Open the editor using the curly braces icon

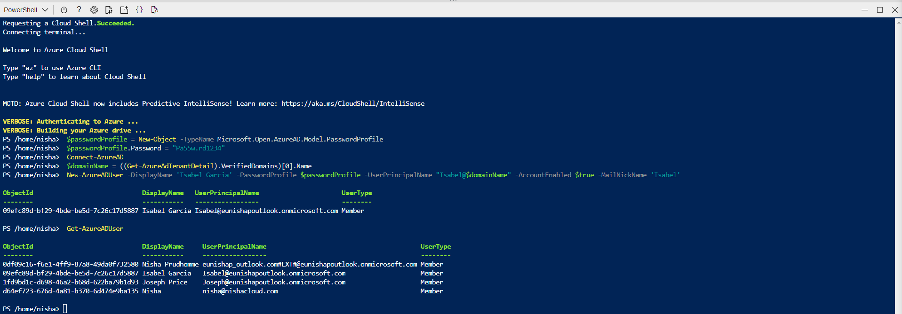[139, 10]
